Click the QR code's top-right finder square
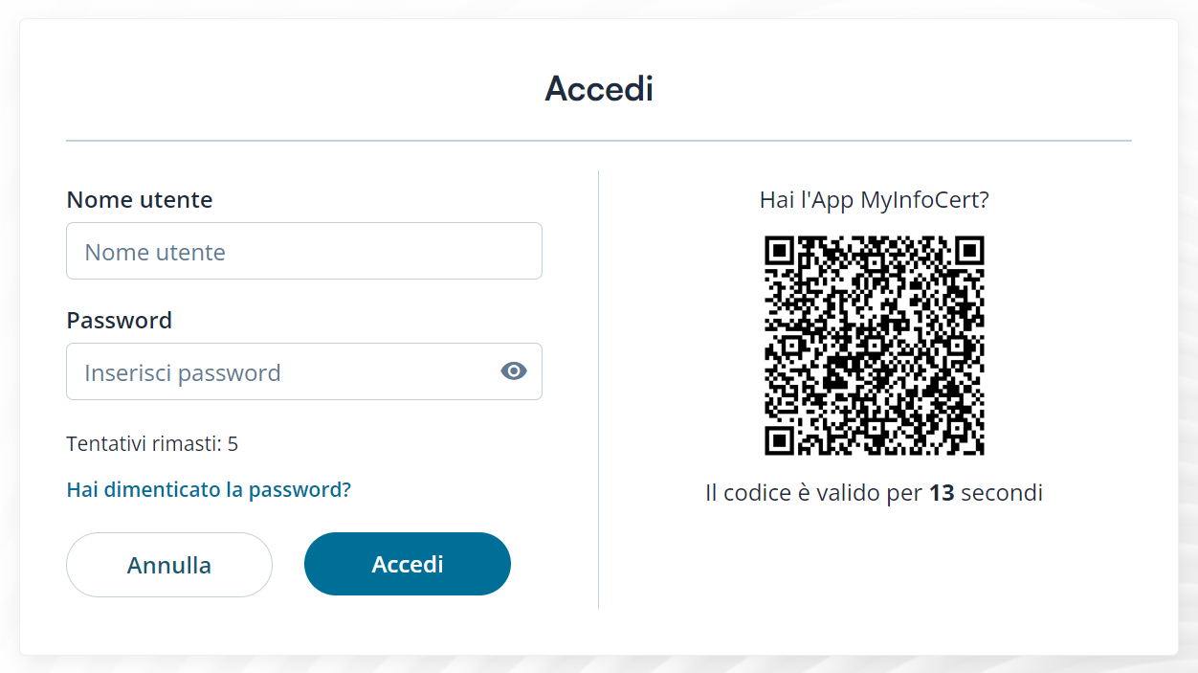Screen dimensions: 1198x673 pyautogui.click(x=969, y=251)
